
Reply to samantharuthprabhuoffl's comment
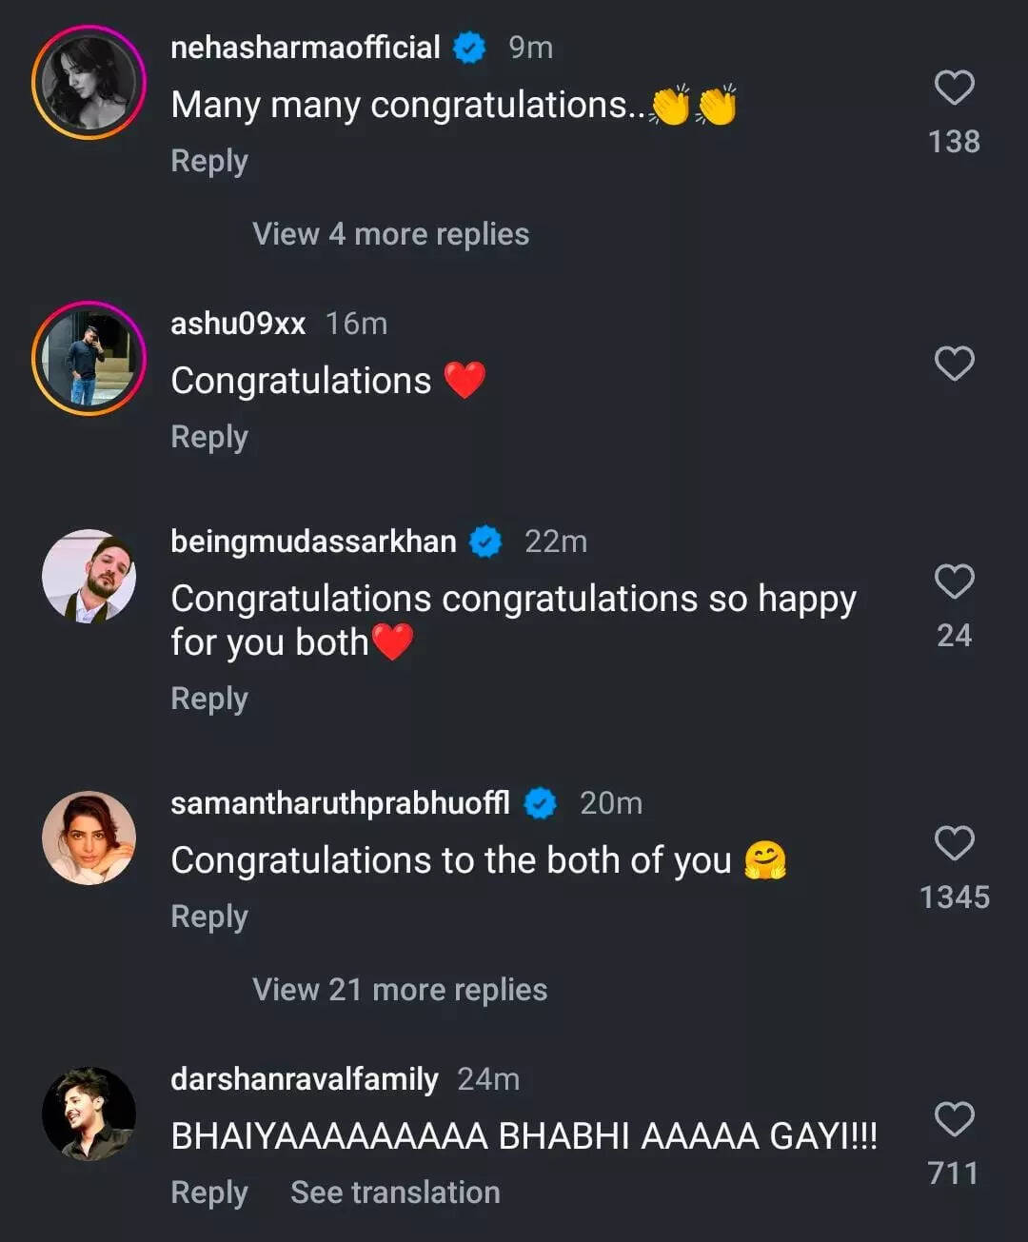(208, 917)
